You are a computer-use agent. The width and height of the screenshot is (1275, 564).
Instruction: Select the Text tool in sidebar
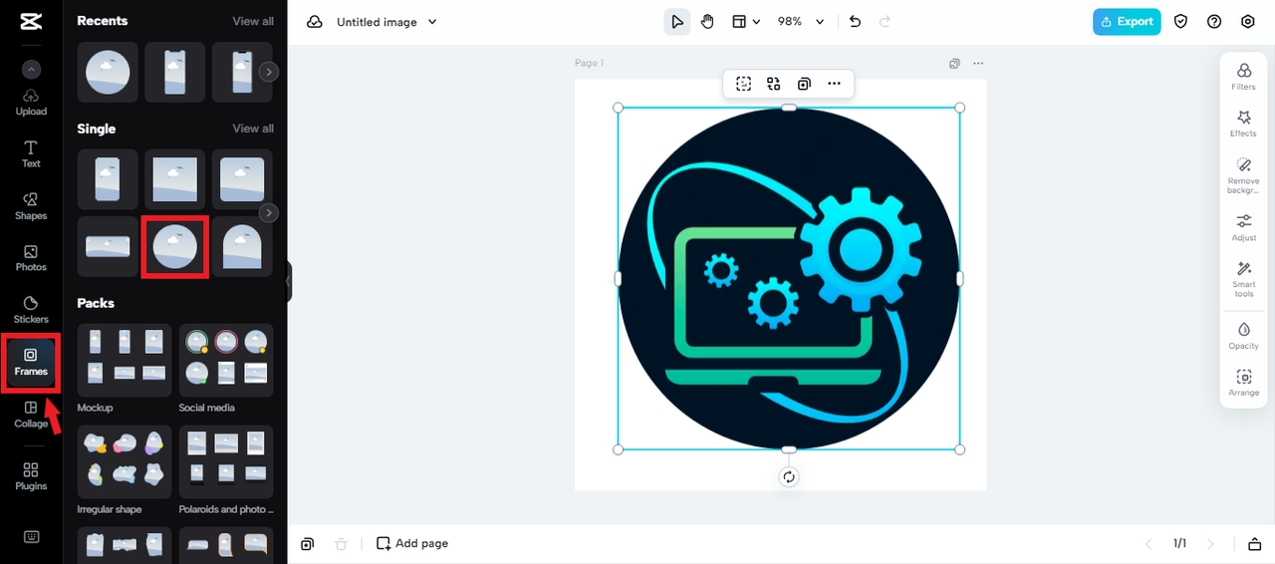pyautogui.click(x=31, y=153)
